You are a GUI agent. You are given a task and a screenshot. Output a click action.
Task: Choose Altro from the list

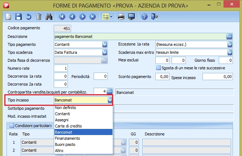(83, 151)
